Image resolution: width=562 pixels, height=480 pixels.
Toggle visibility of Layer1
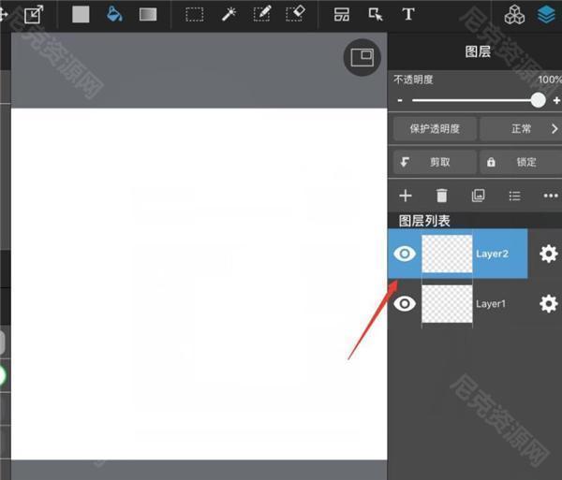tap(405, 304)
